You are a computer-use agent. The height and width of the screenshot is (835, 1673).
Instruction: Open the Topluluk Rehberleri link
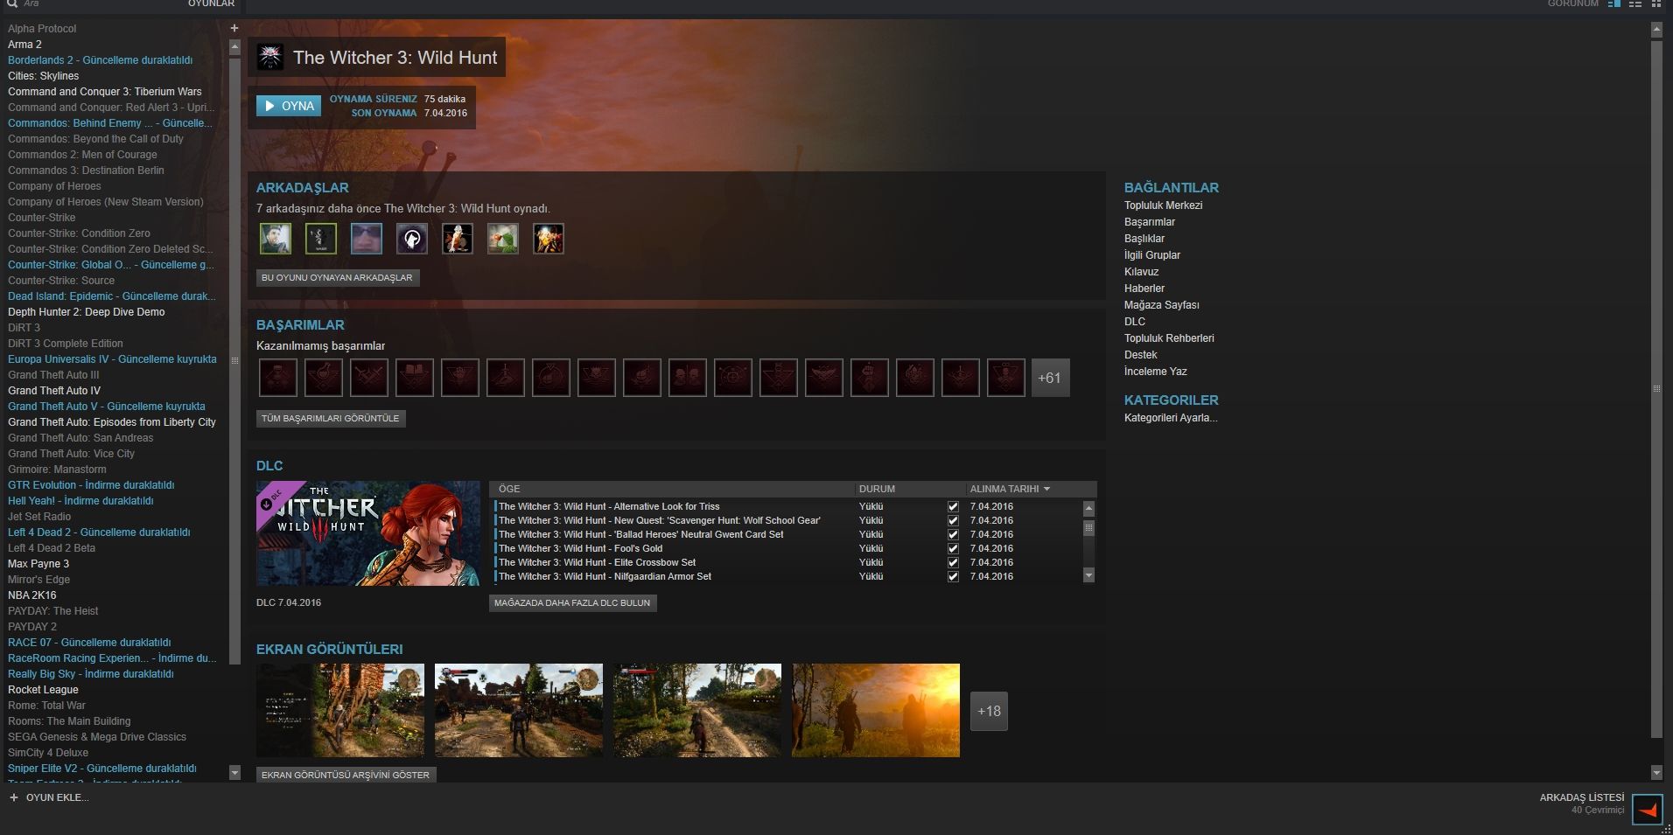pyautogui.click(x=1169, y=338)
